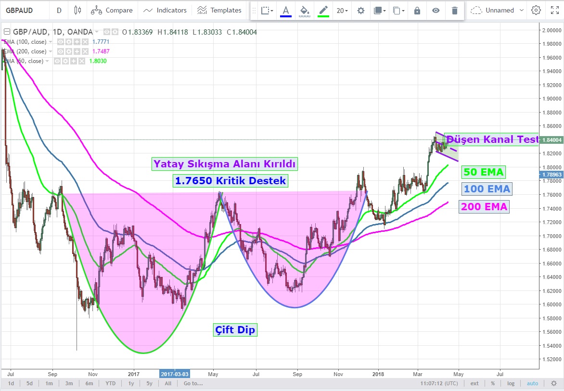Click the Go to... date button
Image resolution: width=564 pixels, height=391 pixels.
193,383
